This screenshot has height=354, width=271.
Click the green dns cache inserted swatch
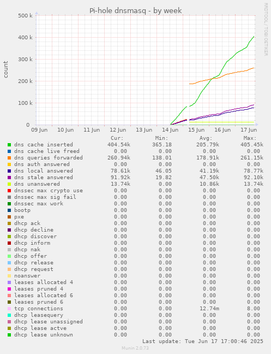9,145
